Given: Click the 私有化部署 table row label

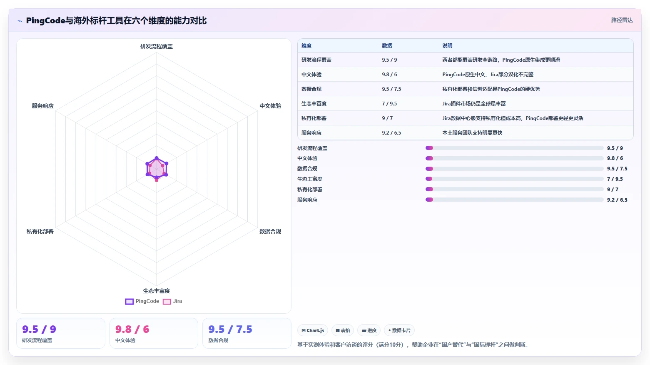Looking at the screenshot, I should click(314, 118).
